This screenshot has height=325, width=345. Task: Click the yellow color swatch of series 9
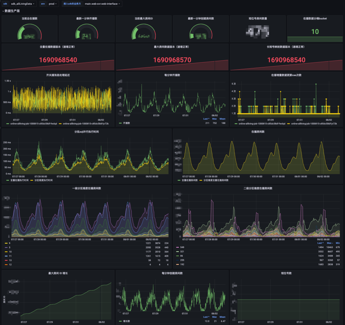[6, 243]
